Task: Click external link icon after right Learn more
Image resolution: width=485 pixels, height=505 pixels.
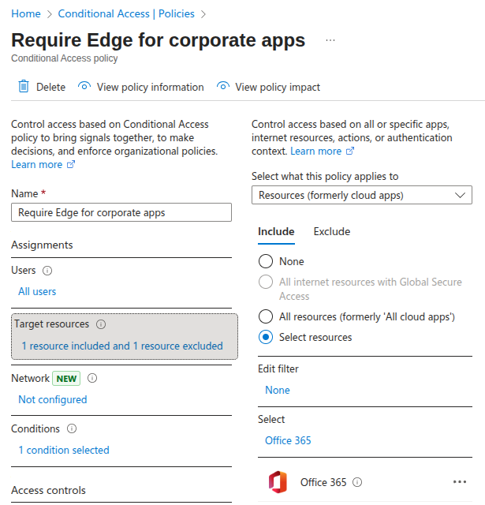Action: pyautogui.click(x=350, y=151)
